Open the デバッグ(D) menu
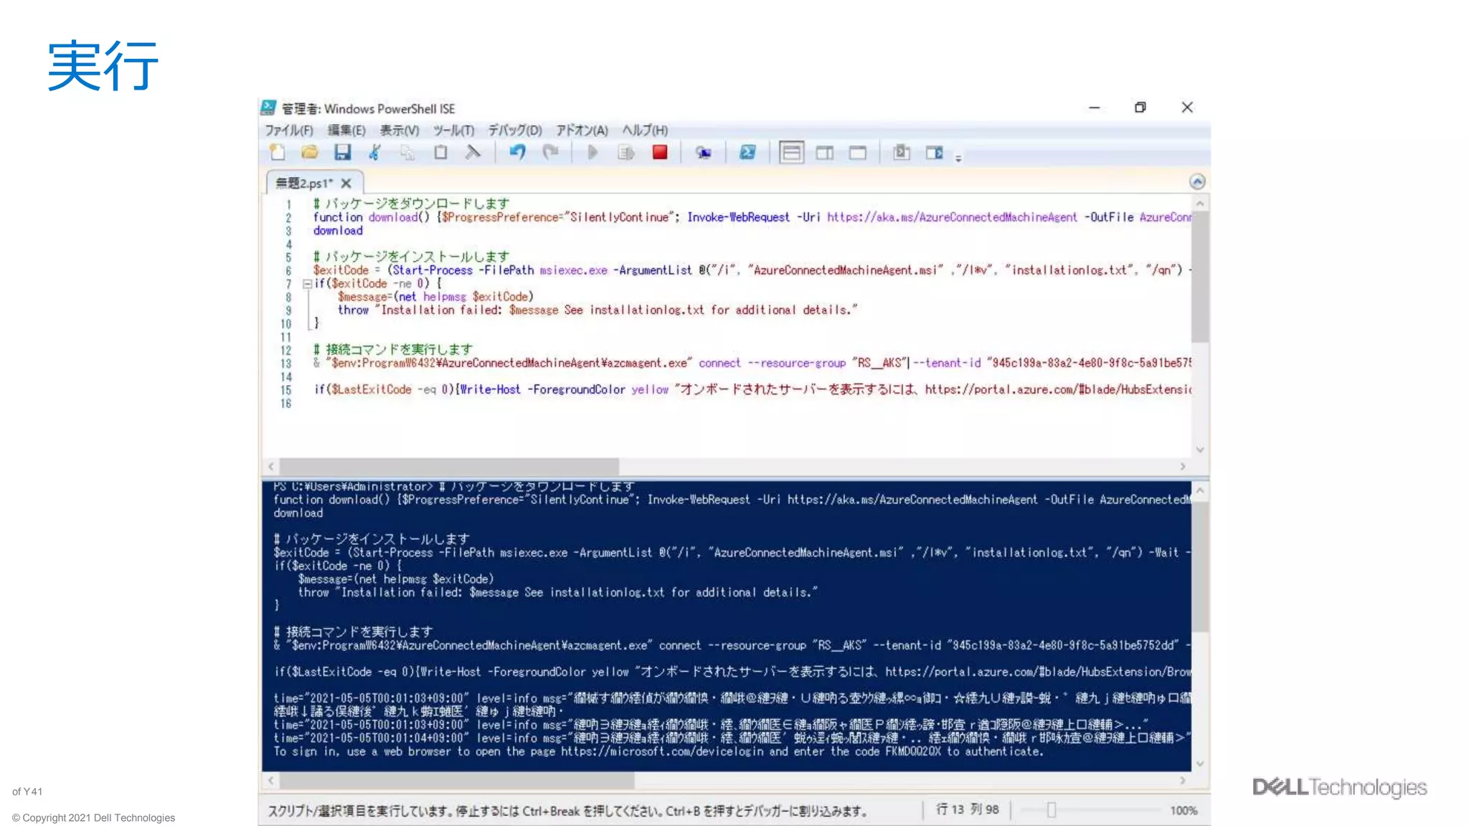 tap(514, 130)
